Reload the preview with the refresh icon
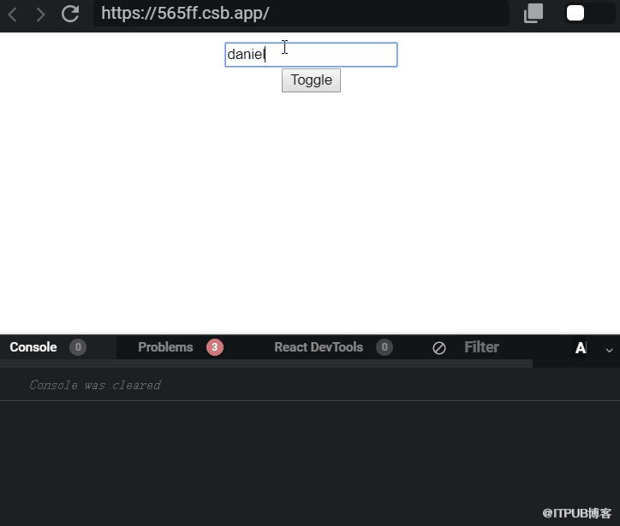620x526 pixels. [x=70, y=14]
